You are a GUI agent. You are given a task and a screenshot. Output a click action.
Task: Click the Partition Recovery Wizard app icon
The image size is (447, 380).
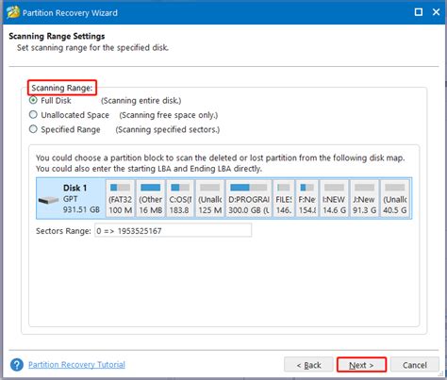tap(13, 12)
